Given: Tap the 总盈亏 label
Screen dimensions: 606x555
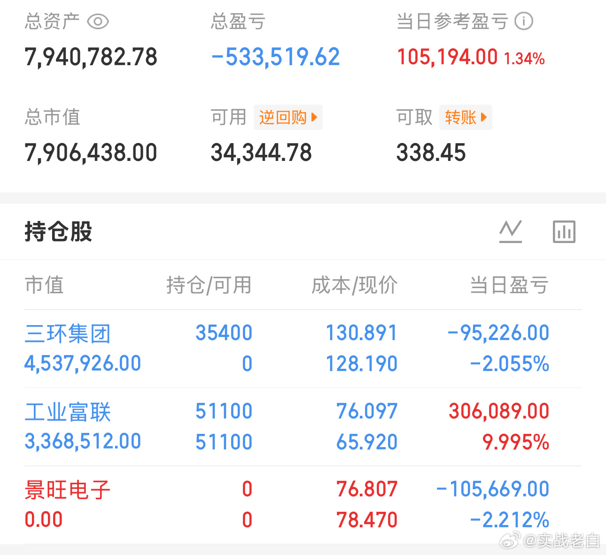Looking at the screenshot, I should (238, 22).
